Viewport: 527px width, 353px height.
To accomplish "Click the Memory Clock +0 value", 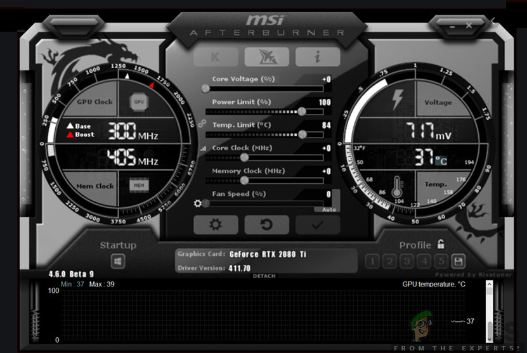I will (x=327, y=171).
